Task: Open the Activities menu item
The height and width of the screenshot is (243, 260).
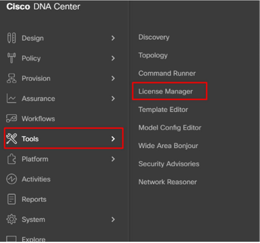Action: (36, 179)
